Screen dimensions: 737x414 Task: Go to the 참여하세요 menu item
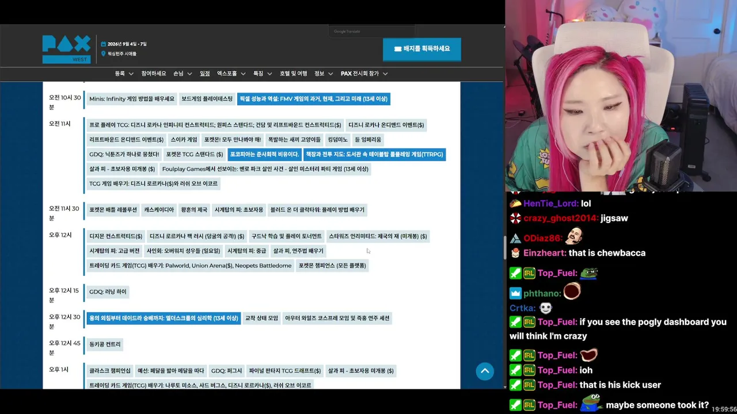coord(154,74)
